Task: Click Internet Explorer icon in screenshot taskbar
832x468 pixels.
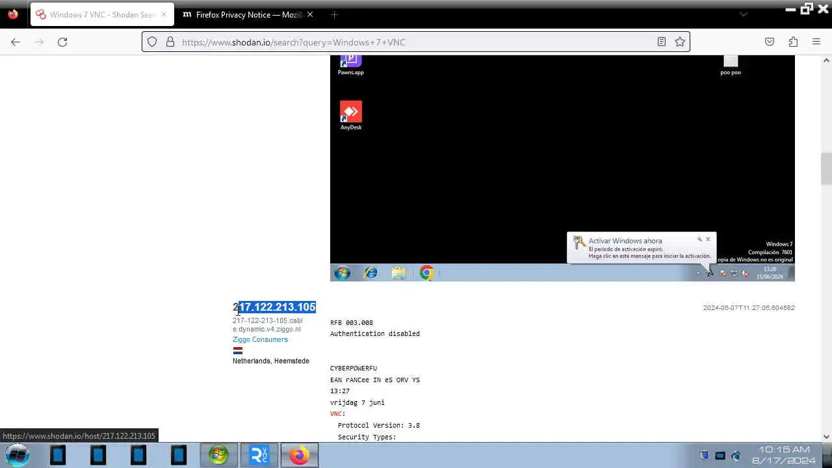Action: click(x=370, y=273)
